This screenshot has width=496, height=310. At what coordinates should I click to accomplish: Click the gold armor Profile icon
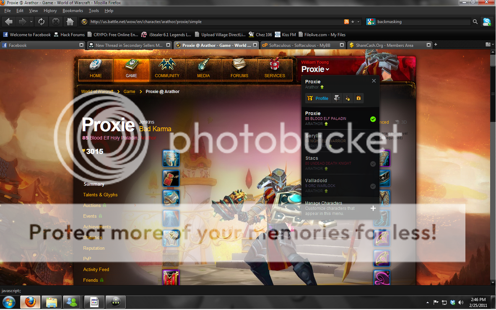[x=309, y=98]
